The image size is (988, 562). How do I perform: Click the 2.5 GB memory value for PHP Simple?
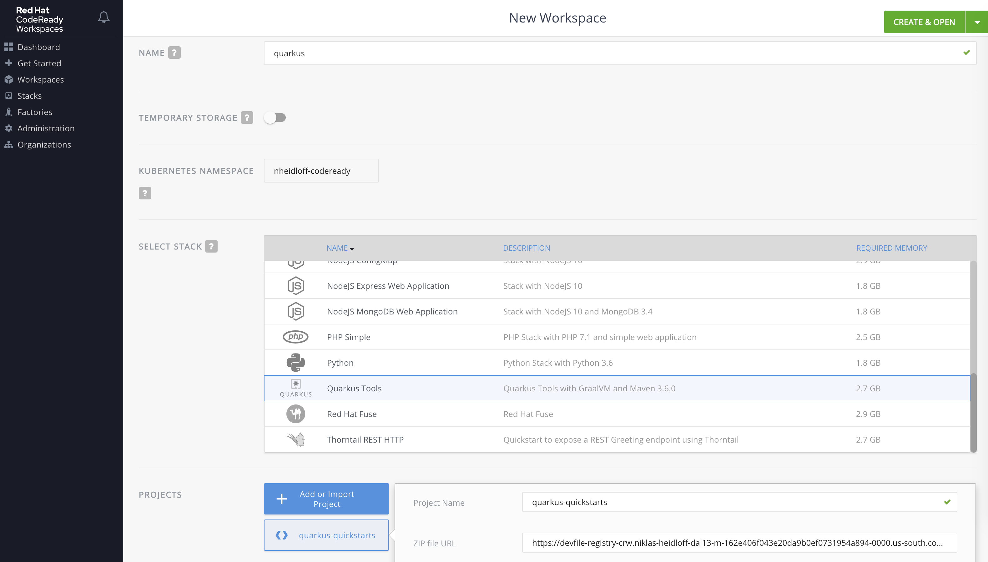[x=868, y=337]
